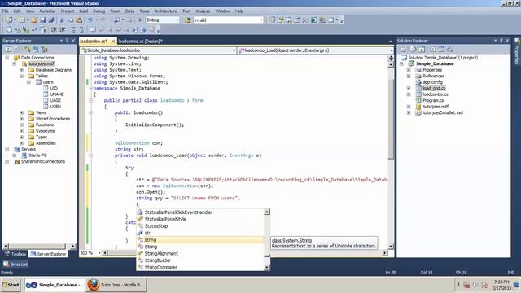This screenshot has width=521, height=293.
Task: Click View Designer icon in Solution Explorer
Action: (x=441, y=49)
